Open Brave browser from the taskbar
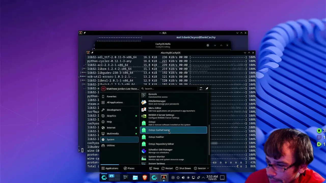Viewport: 326px width, 183px height. 145,178
